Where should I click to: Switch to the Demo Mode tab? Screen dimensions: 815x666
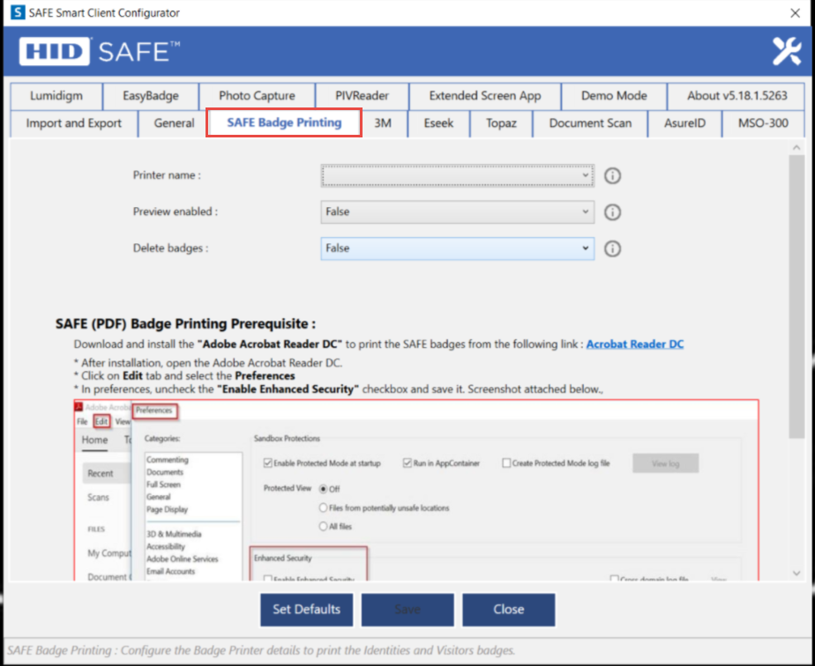point(614,96)
